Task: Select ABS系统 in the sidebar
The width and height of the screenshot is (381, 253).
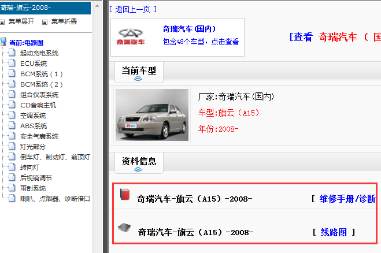Action: tap(34, 127)
